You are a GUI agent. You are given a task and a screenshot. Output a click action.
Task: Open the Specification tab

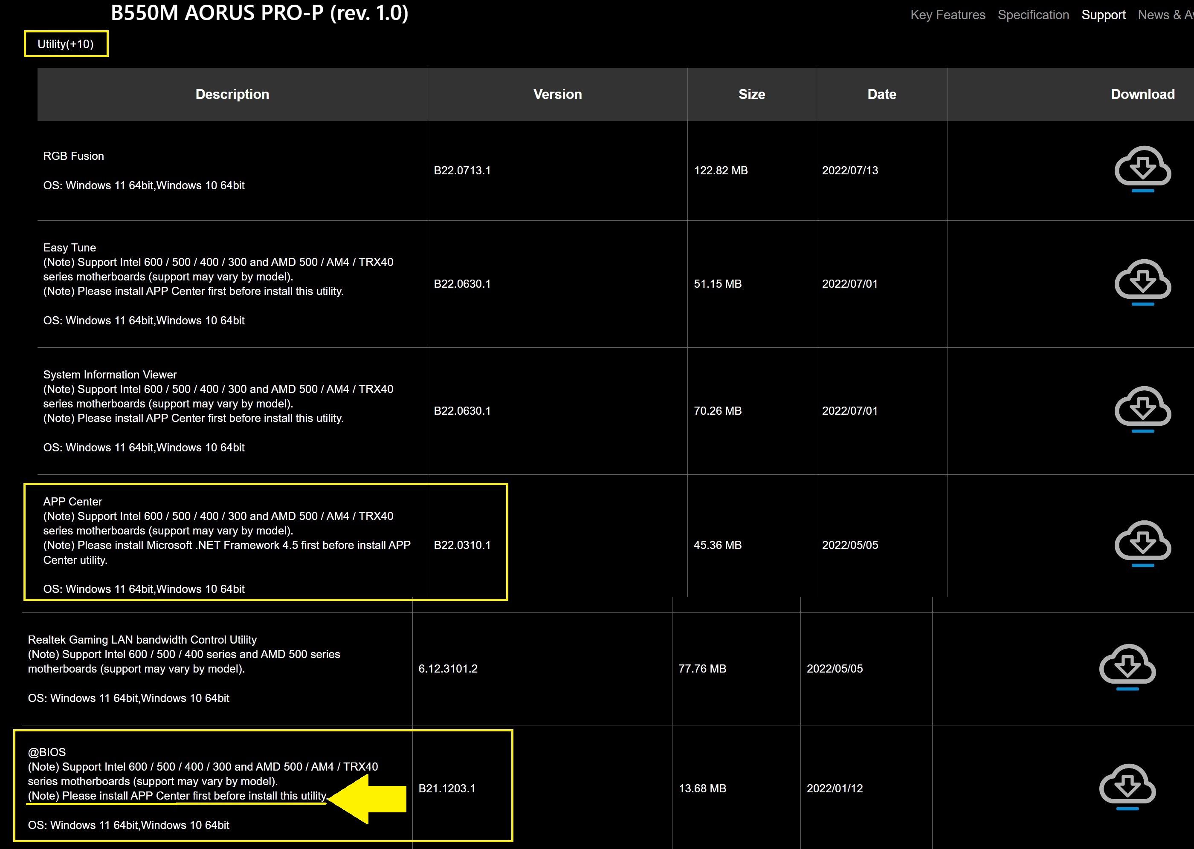click(1033, 14)
